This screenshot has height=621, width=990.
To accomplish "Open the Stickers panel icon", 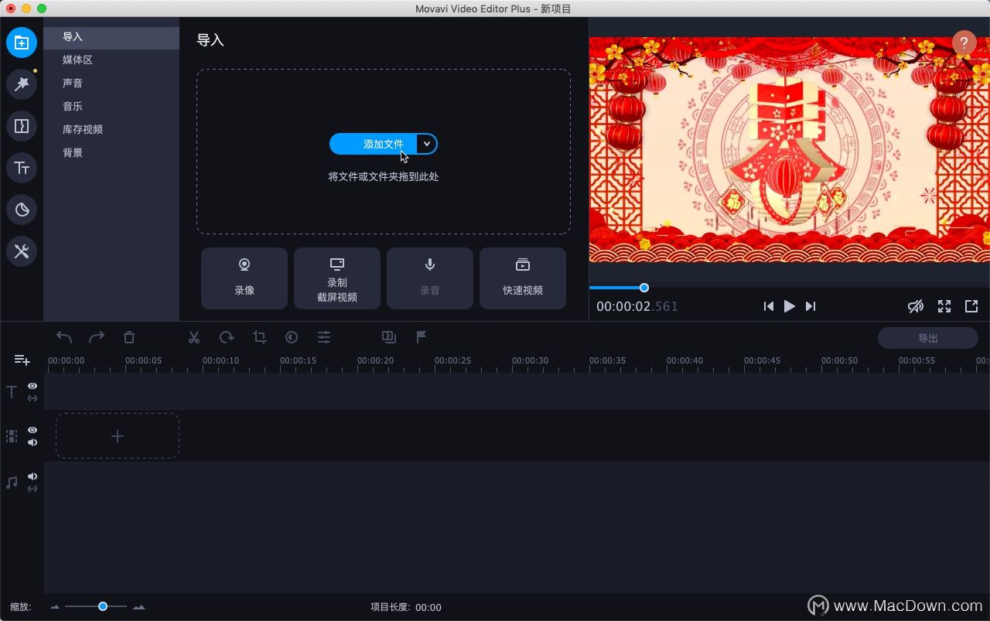I will pyautogui.click(x=22, y=210).
